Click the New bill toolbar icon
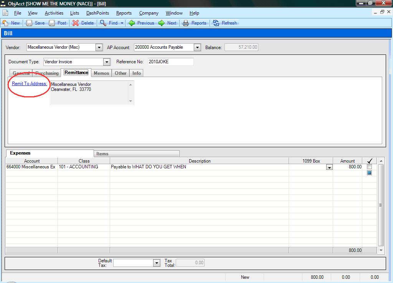This screenshot has width=393, height=283. pyautogui.click(x=5, y=23)
